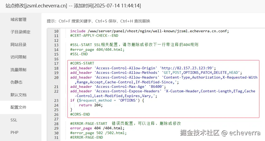Screen dimensions: 265x141
Task: Click the if $request_method OPTIONS line
Action: tap(107, 101)
